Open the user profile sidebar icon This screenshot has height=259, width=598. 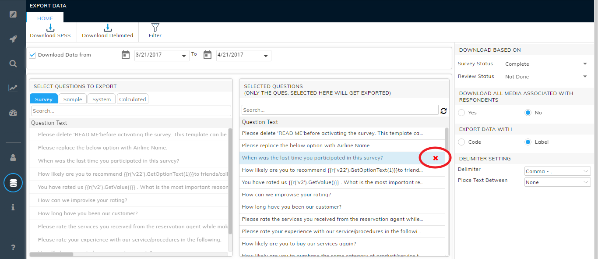[x=13, y=158]
